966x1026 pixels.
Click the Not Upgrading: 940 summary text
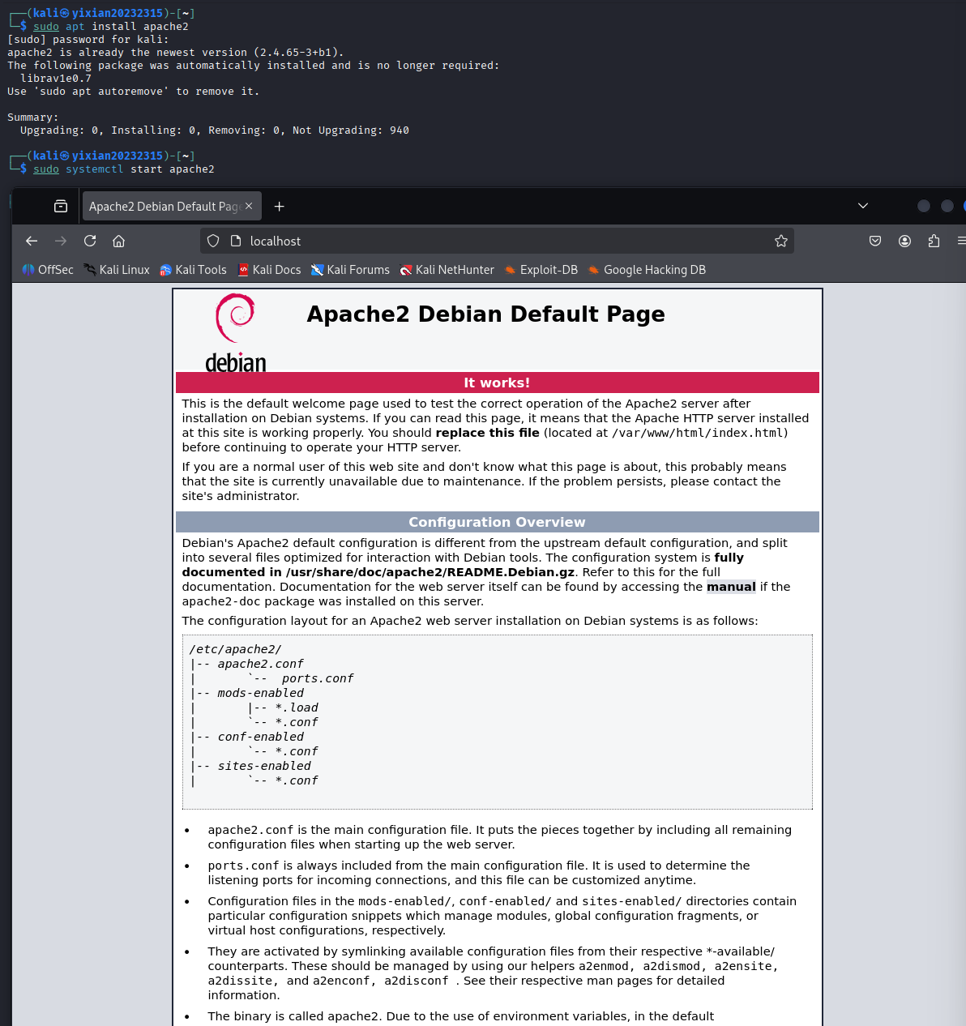351,130
